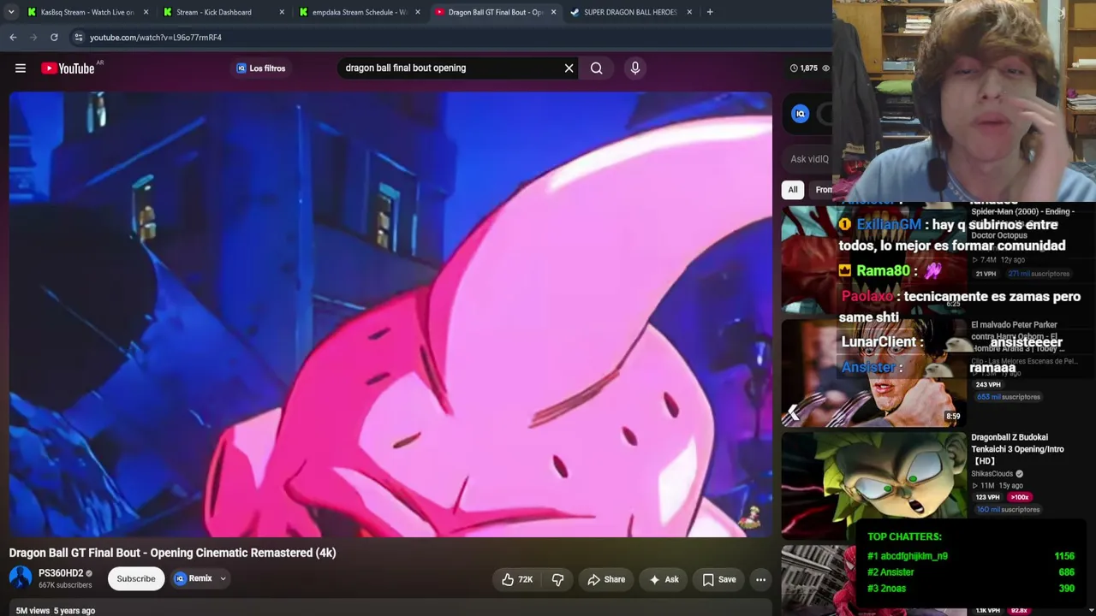The height and width of the screenshot is (616, 1096).
Task: Open the YouTube guide hamburger menu
Action: 21,68
